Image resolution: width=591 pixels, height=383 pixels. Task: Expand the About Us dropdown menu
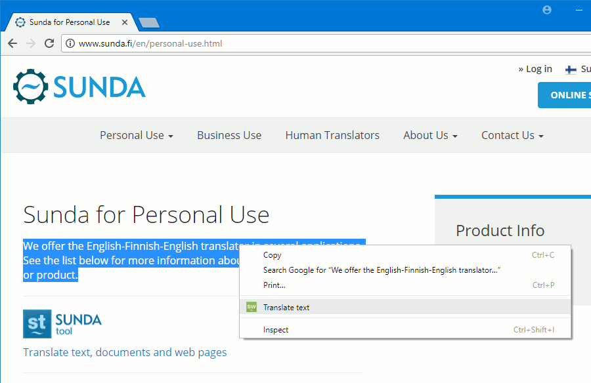(430, 135)
